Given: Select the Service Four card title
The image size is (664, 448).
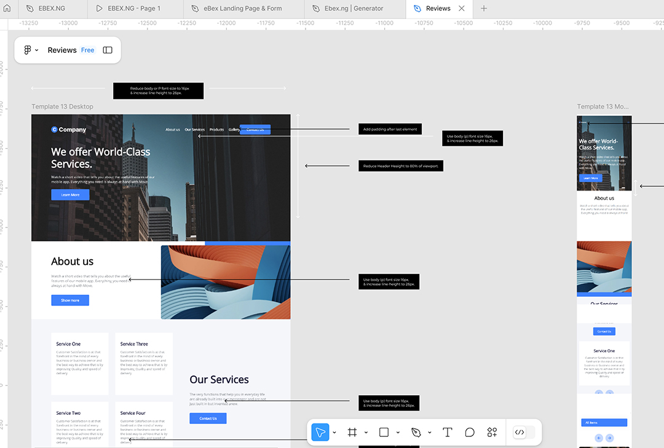Looking at the screenshot, I should tap(133, 413).
